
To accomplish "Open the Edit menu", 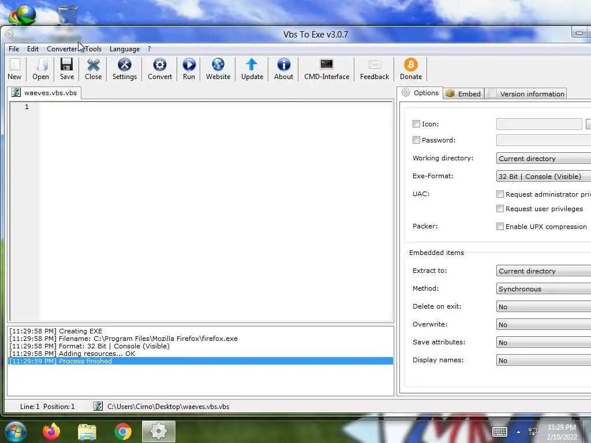I will pyautogui.click(x=33, y=49).
